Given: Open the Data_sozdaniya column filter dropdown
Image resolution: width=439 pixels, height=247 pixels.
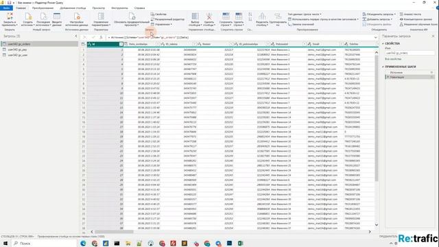Looking at the screenshot, I should (x=158, y=44).
